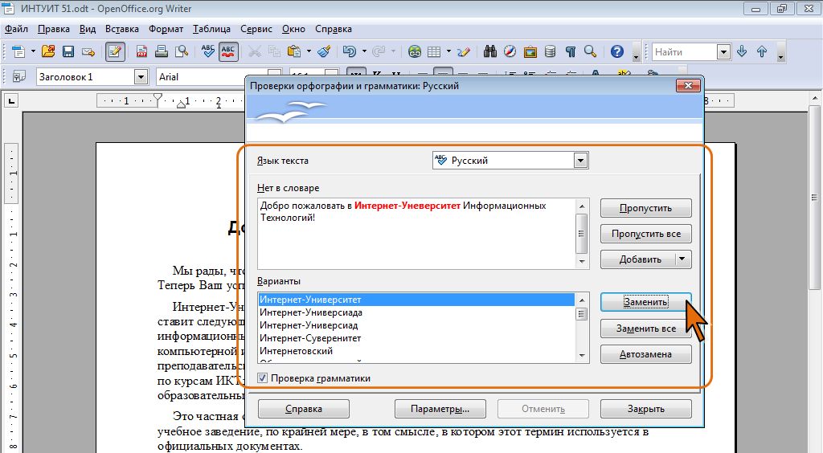
Task: Toggle Edit File mode icon
Action: [115, 51]
